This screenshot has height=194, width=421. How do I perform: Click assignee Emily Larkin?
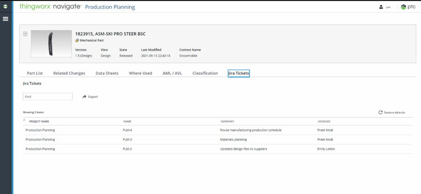[326, 149]
